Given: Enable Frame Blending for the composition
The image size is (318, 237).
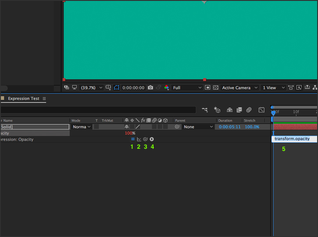Looking at the screenshot, I should 239,110.
